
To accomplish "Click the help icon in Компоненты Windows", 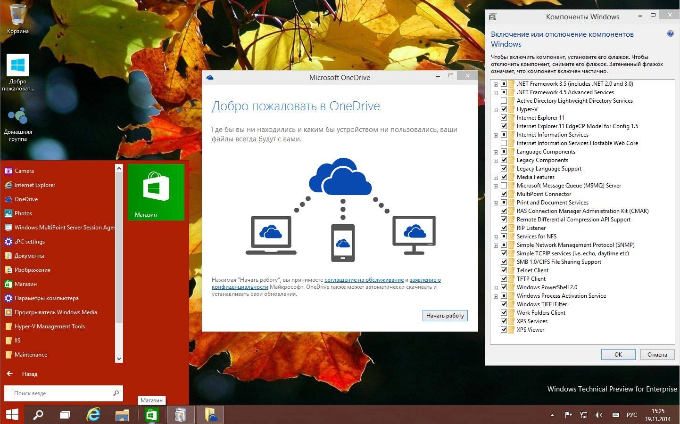I will (x=670, y=34).
